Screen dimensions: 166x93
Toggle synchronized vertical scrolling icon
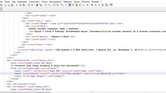54,5
